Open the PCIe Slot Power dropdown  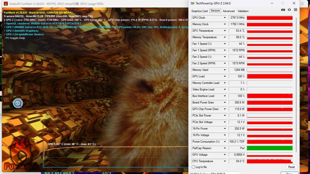(225, 116)
